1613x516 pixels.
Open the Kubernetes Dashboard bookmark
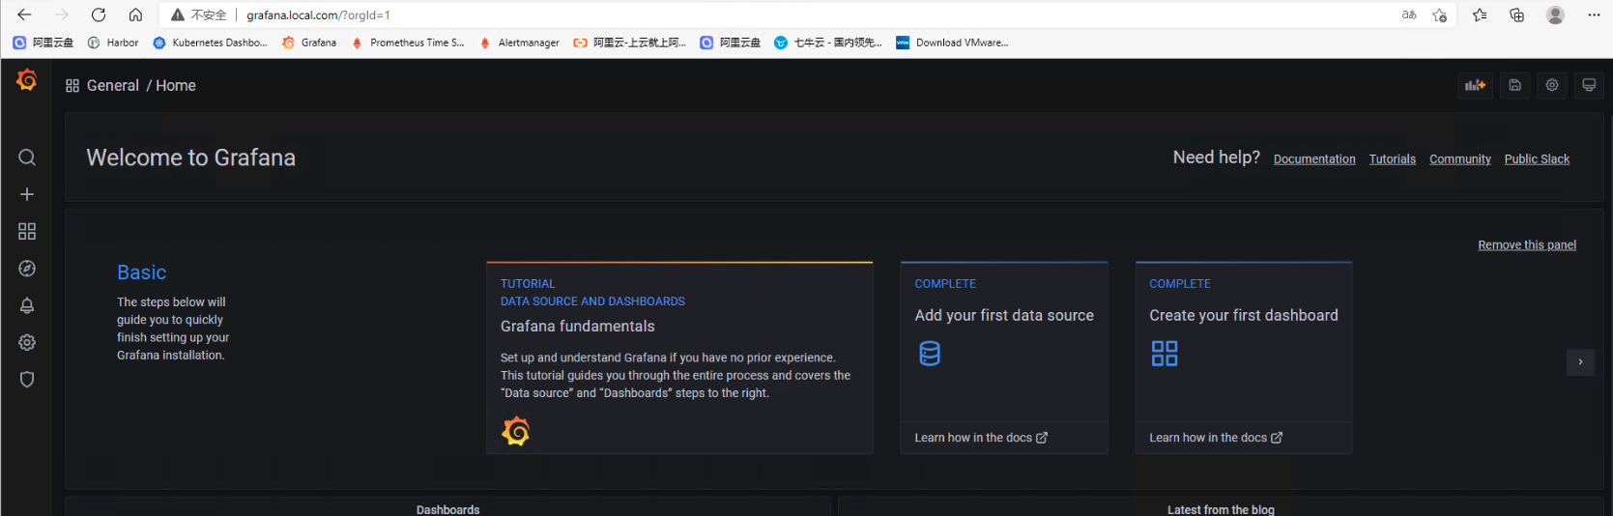pyautogui.click(x=210, y=43)
